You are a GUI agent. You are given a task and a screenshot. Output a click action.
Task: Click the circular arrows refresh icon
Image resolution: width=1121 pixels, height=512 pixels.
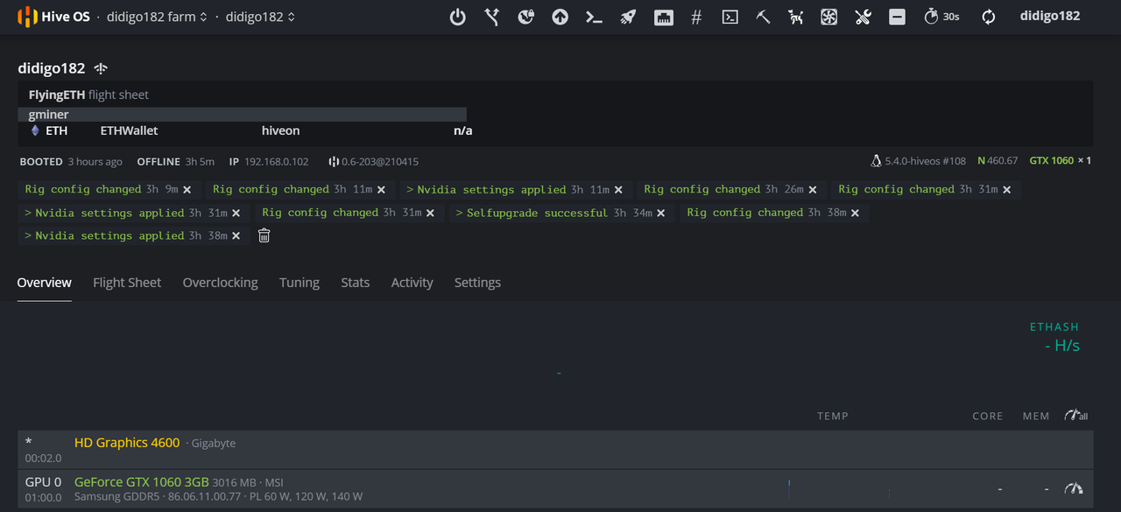[x=989, y=17]
